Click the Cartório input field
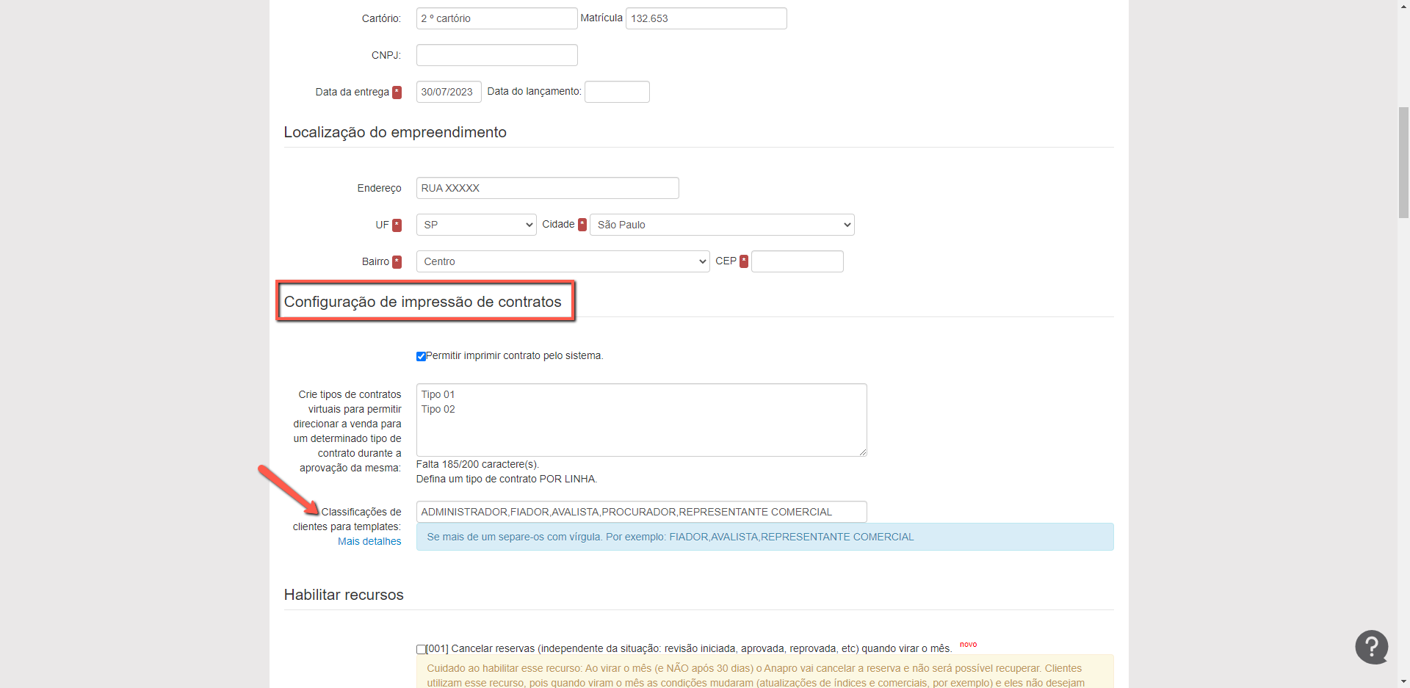The image size is (1410, 688). pyautogui.click(x=496, y=18)
